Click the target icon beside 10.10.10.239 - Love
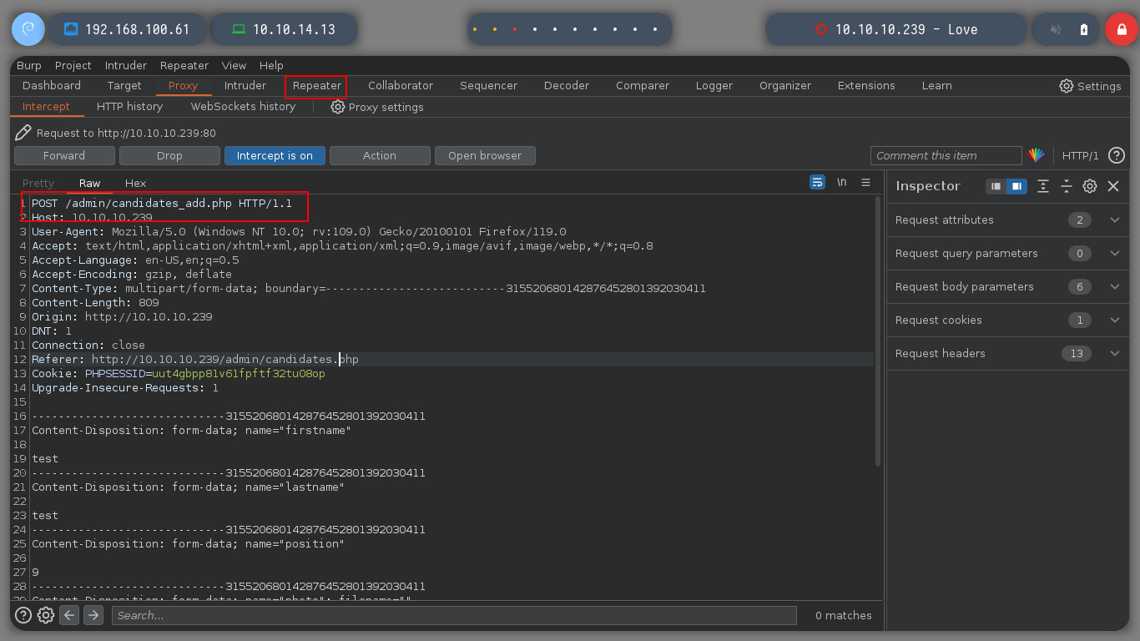1140x641 pixels. pos(820,29)
